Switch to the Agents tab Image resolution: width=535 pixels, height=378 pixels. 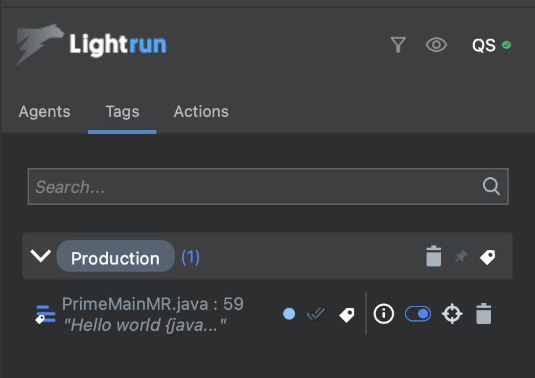click(45, 112)
